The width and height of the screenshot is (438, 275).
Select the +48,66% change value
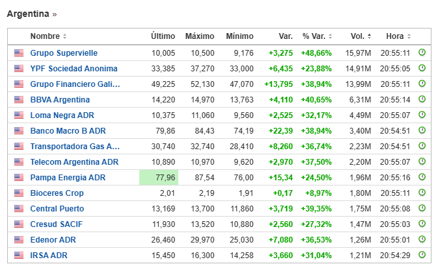pos(316,53)
